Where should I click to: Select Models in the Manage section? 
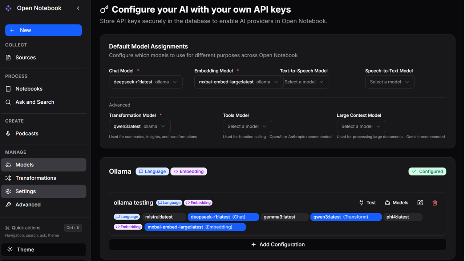coord(43,165)
